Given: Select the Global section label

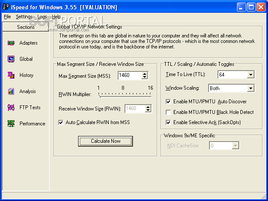Looking at the screenshot, I should point(26,59).
